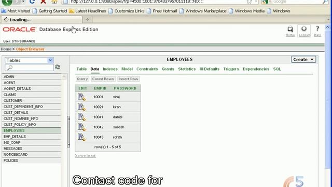The height and width of the screenshot is (187, 332).
Task: Select the EMPLOYEES table
Action: point(31,130)
